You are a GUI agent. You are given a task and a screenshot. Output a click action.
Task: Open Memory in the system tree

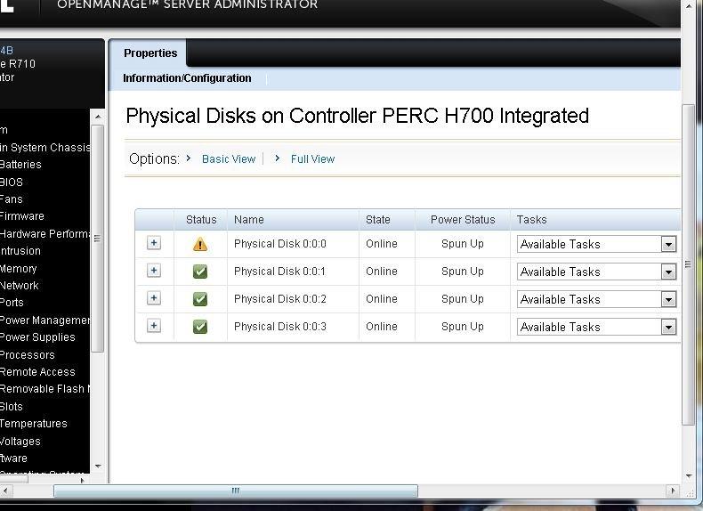tap(19, 269)
